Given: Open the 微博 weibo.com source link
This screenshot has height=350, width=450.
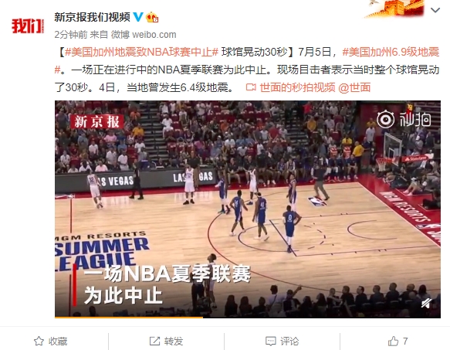Looking at the screenshot, I should pos(144,35).
